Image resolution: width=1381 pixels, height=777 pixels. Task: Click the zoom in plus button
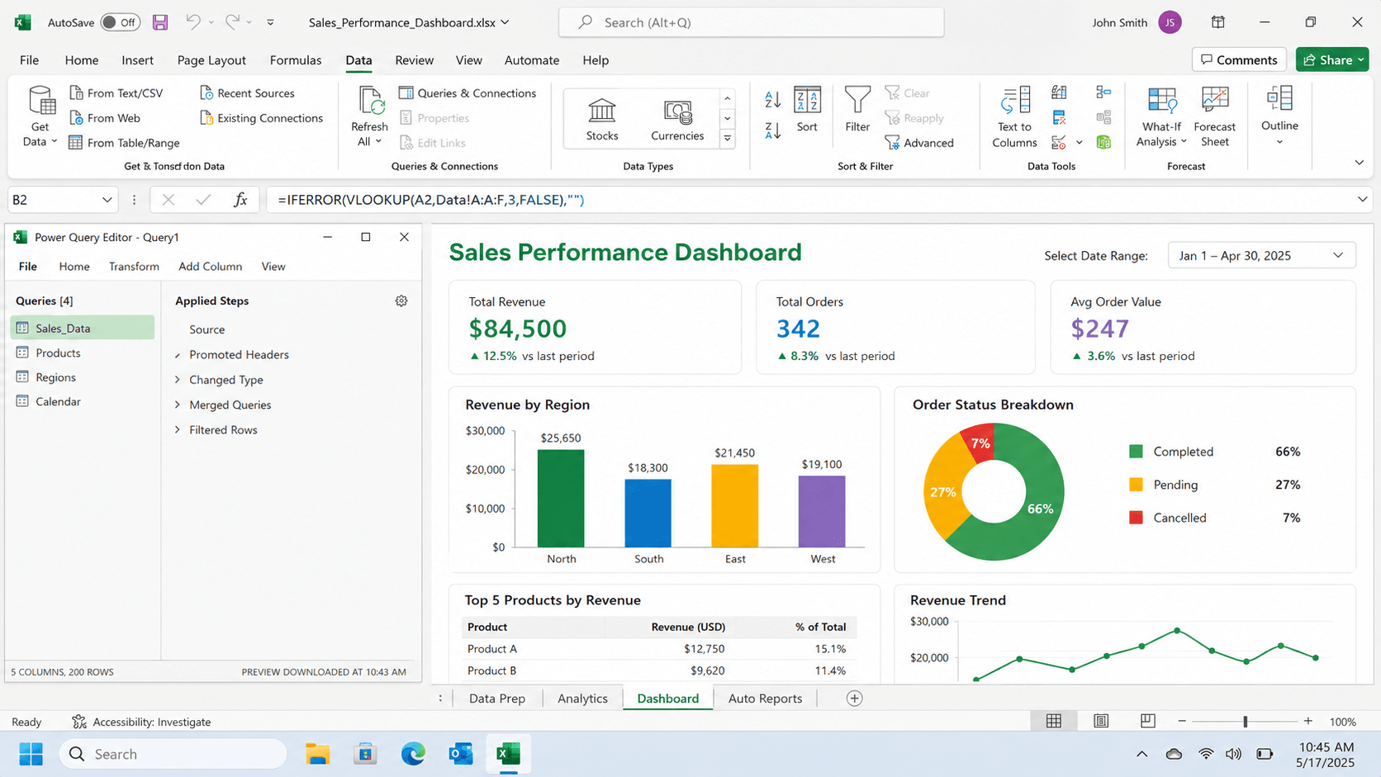(x=1308, y=722)
